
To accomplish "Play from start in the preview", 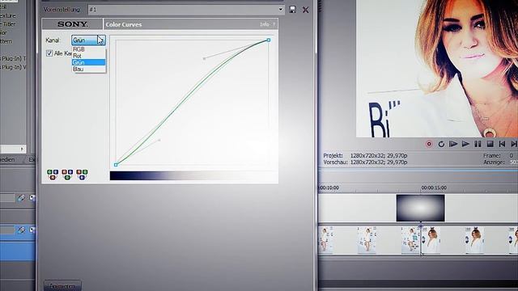I will pos(453,144).
